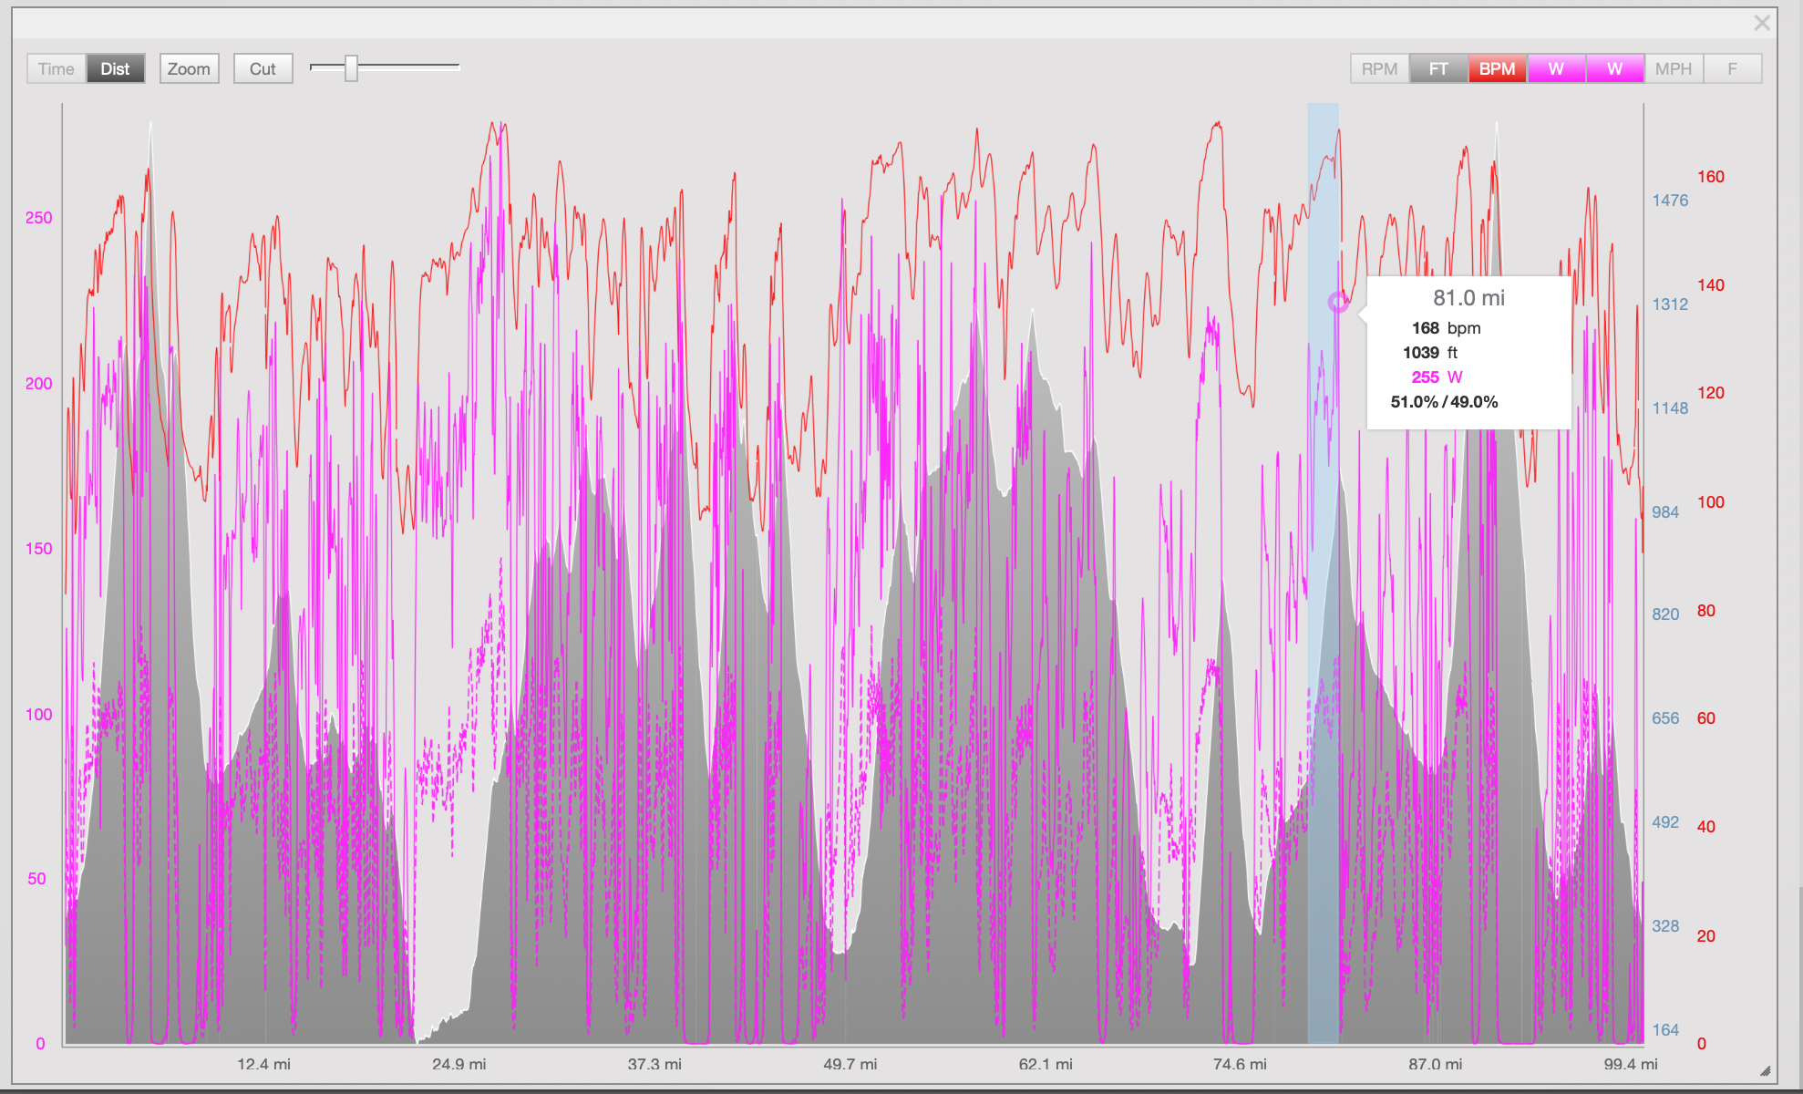1803x1094 pixels.
Task: Click the 49.7 mi axis label
Action: pos(850,1064)
